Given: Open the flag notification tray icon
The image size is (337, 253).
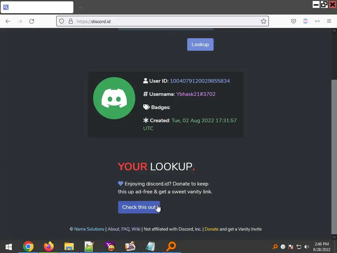Looking at the screenshot, I should pyautogui.click(x=291, y=247).
